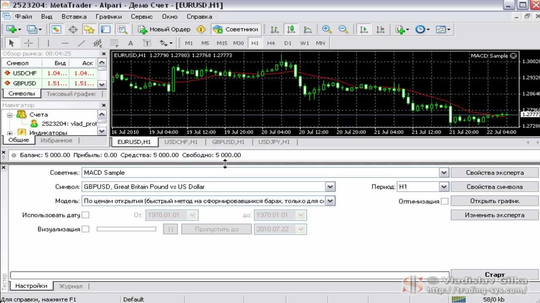Open the Графики menu
The image size is (540, 303).
108,17
